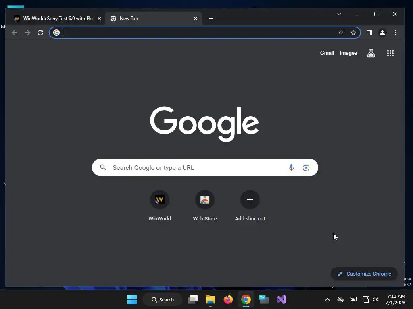Click the taskbar Search box

163,299
